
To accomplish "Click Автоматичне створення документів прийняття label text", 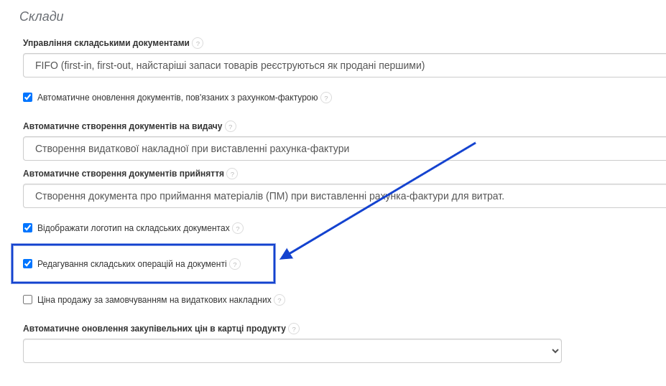I will [x=123, y=174].
